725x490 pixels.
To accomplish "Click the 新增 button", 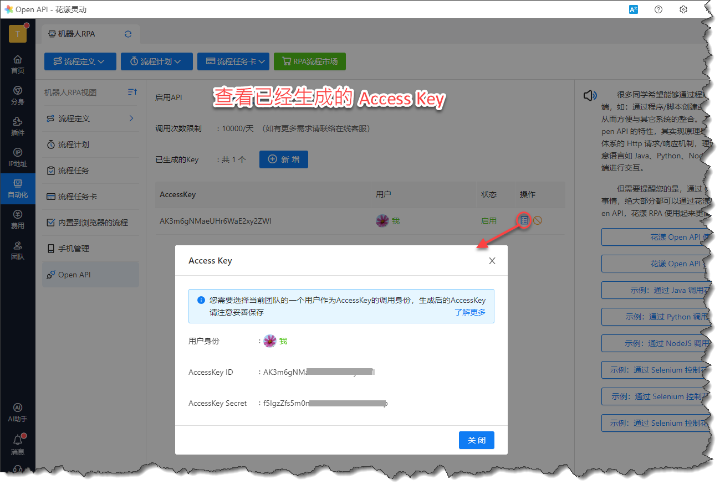I will click(284, 159).
